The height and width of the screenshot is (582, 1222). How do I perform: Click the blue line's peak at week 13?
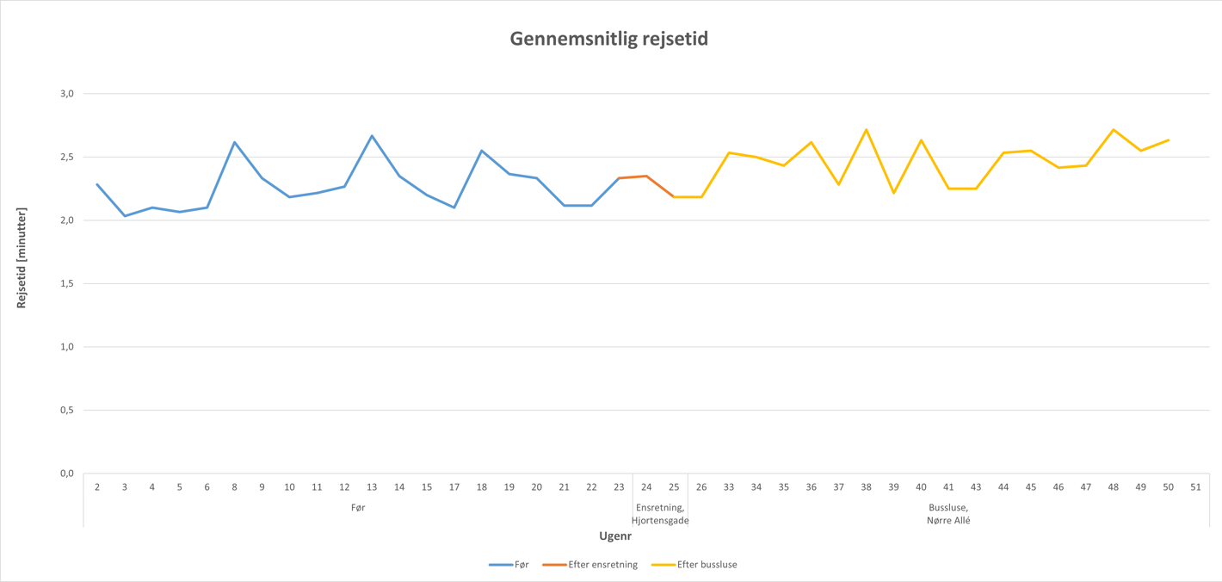(372, 136)
